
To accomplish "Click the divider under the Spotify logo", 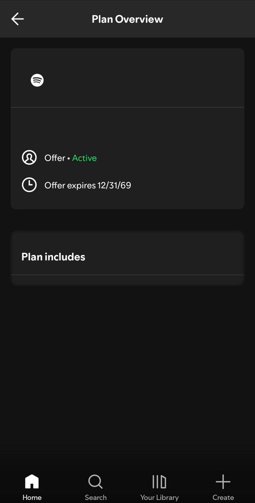I will [x=127, y=107].
